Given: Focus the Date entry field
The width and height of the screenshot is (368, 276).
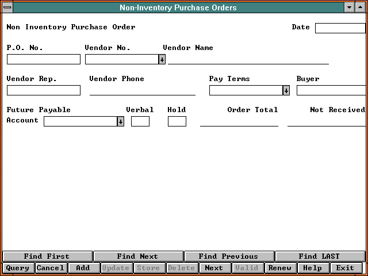Looking at the screenshot, I should pyautogui.click(x=340, y=28).
